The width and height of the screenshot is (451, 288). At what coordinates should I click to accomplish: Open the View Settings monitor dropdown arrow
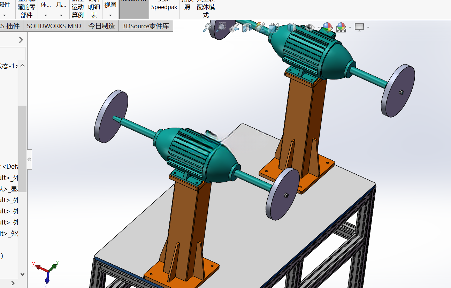click(x=368, y=28)
